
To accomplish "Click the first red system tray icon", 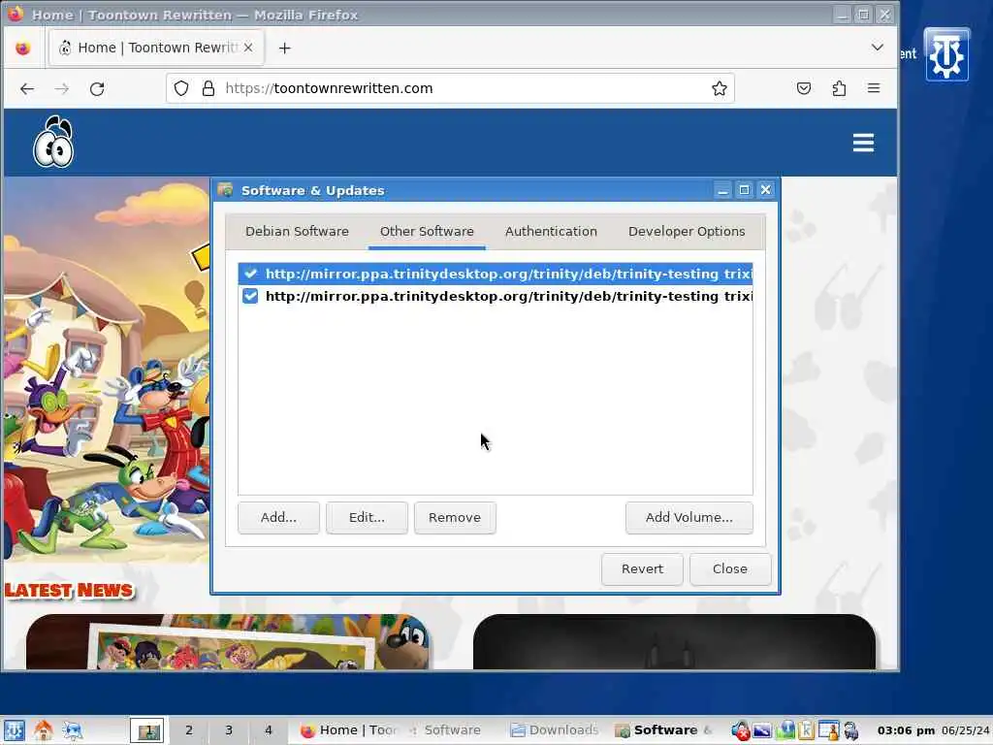I will pos(740,730).
